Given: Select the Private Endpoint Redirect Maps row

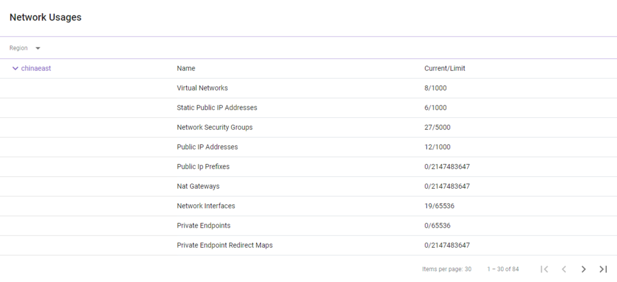Looking at the screenshot, I should (225, 245).
